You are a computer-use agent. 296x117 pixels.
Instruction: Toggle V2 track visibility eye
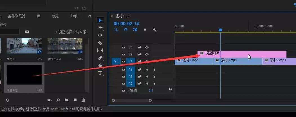(147, 54)
